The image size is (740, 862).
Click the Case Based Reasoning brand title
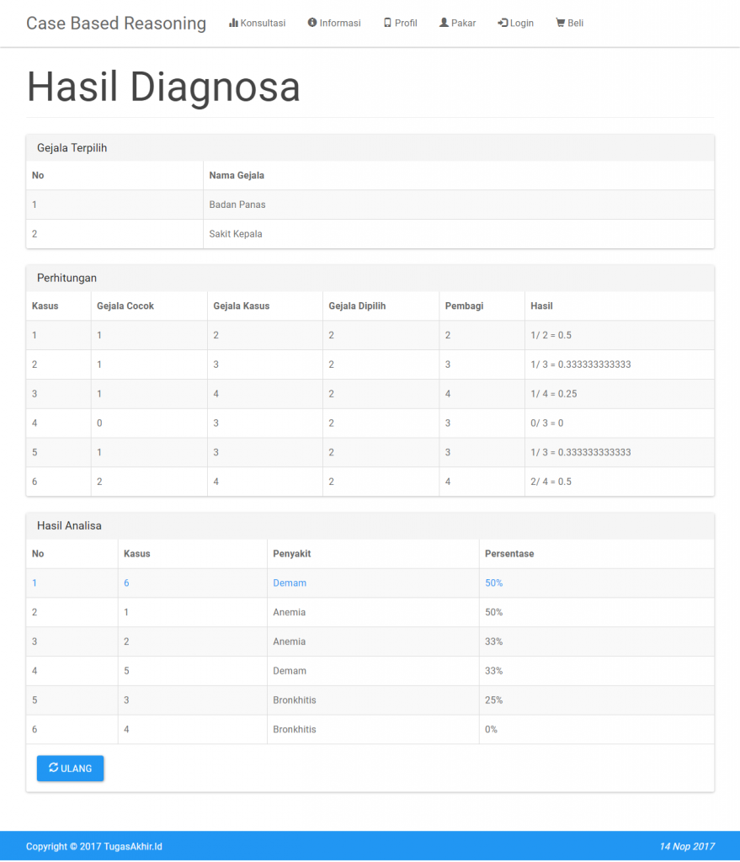(x=116, y=24)
